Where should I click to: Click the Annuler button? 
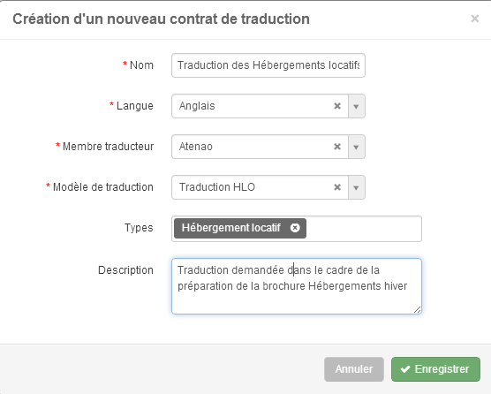(354, 369)
